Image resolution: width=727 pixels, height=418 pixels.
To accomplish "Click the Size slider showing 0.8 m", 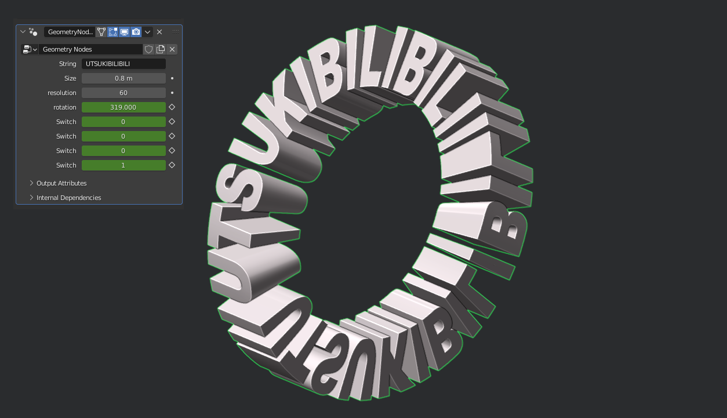I will [123, 78].
